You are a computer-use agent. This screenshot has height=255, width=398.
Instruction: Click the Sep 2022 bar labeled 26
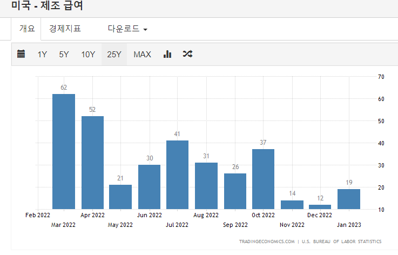235,191
